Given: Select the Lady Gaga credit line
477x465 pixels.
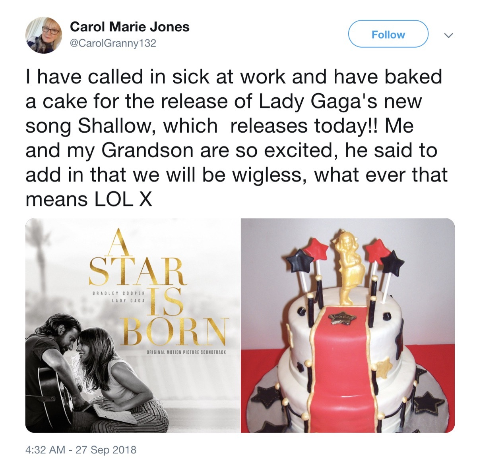Looking at the screenshot, I should point(129,301).
